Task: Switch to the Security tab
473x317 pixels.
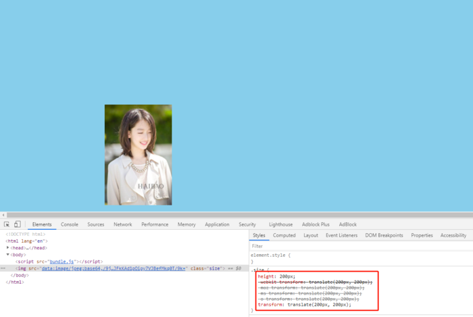Action: tap(247, 224)
